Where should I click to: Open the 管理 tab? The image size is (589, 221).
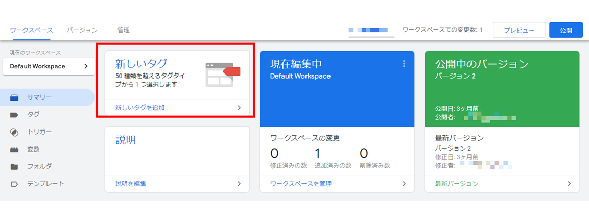[123, 30]
